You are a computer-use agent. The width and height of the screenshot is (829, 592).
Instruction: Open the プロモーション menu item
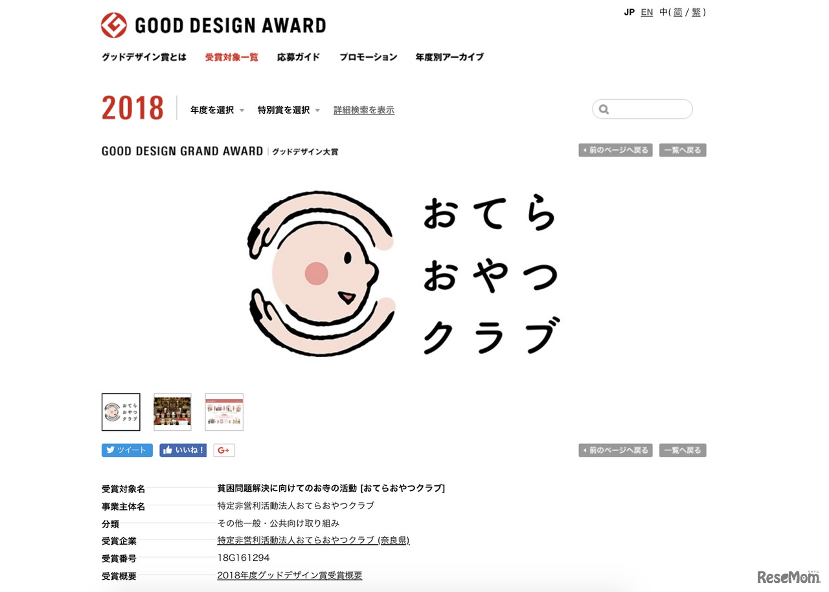coord(367,57)
